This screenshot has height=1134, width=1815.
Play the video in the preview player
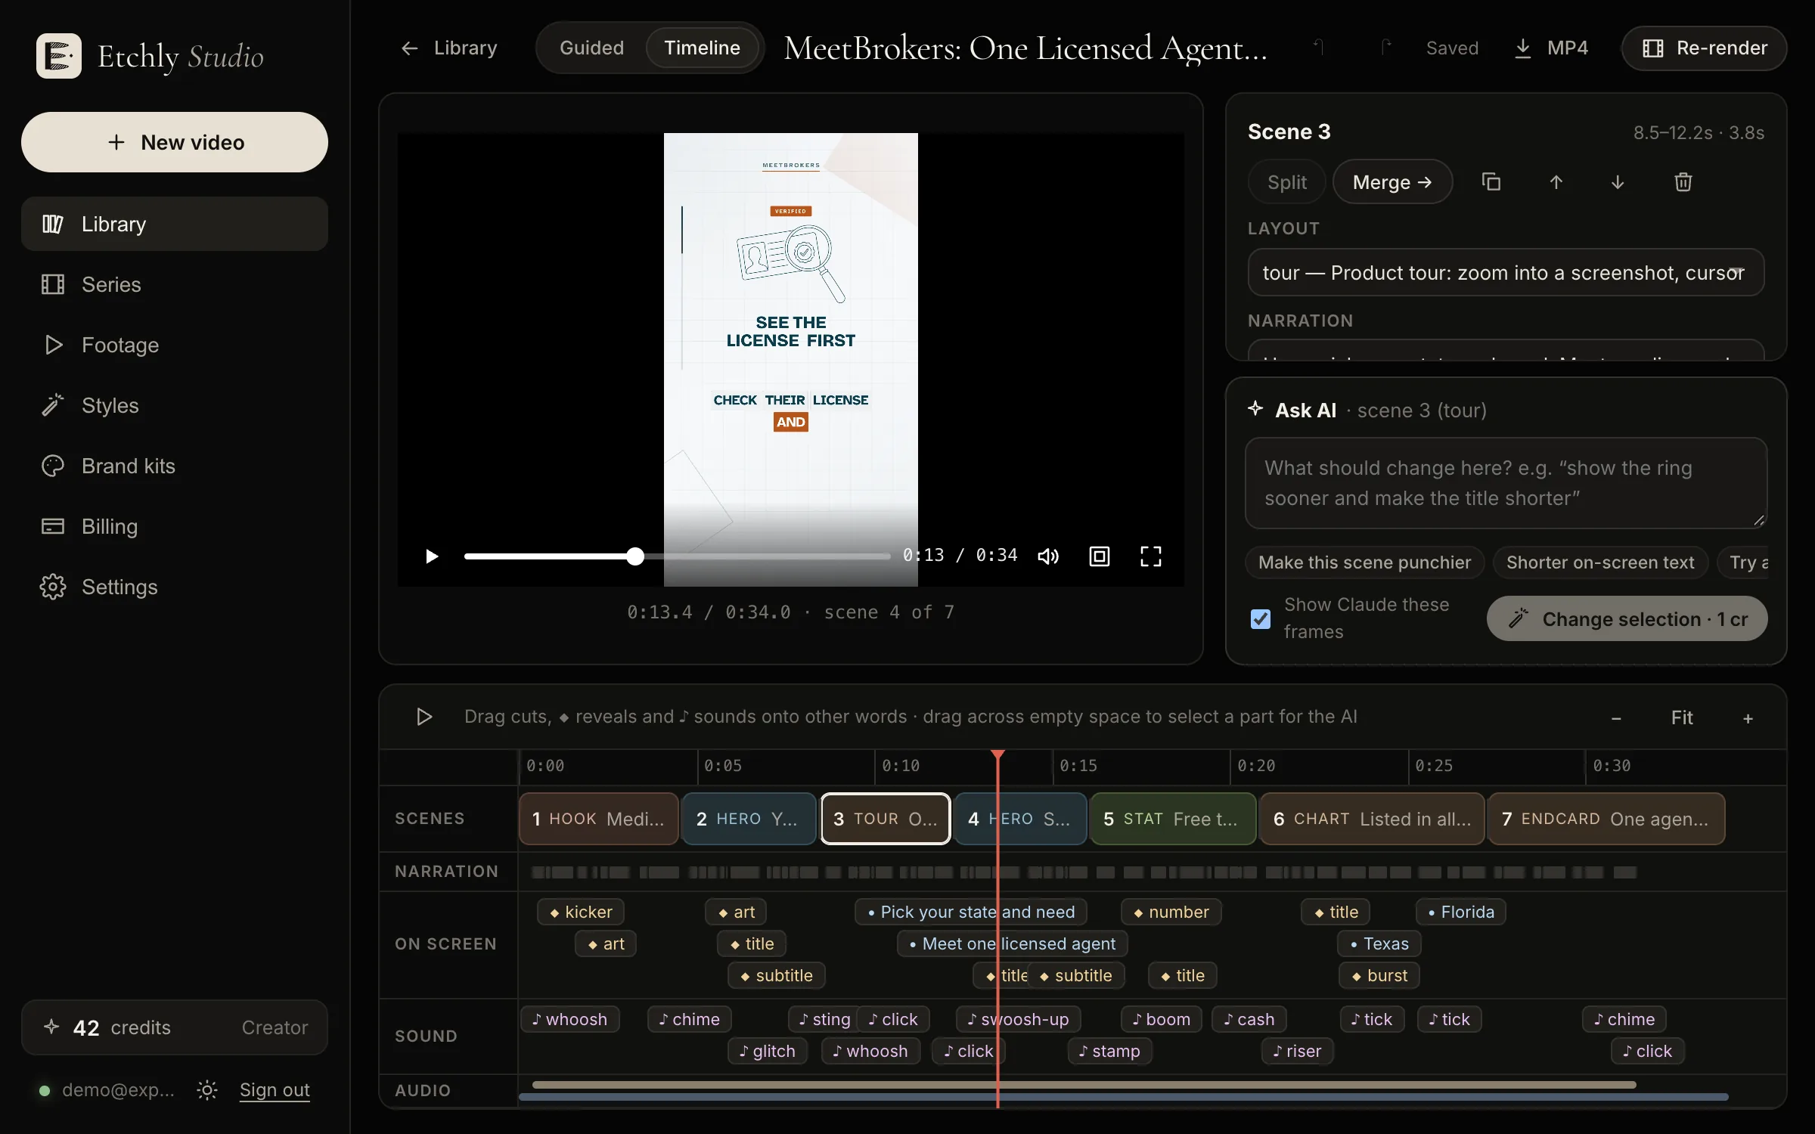tap(431, 556)
